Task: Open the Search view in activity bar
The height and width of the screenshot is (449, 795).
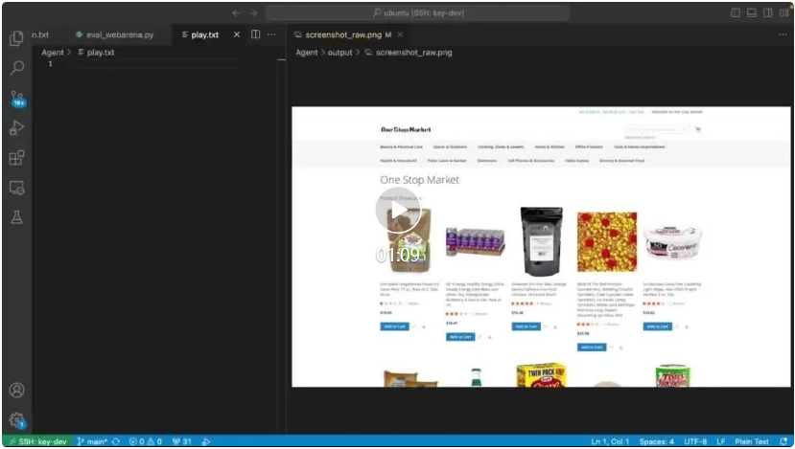Action: click(x=16, y=69)
